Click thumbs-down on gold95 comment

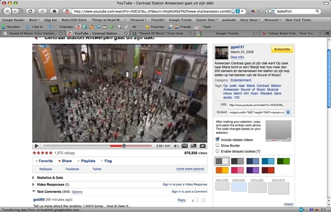point(197,200)
